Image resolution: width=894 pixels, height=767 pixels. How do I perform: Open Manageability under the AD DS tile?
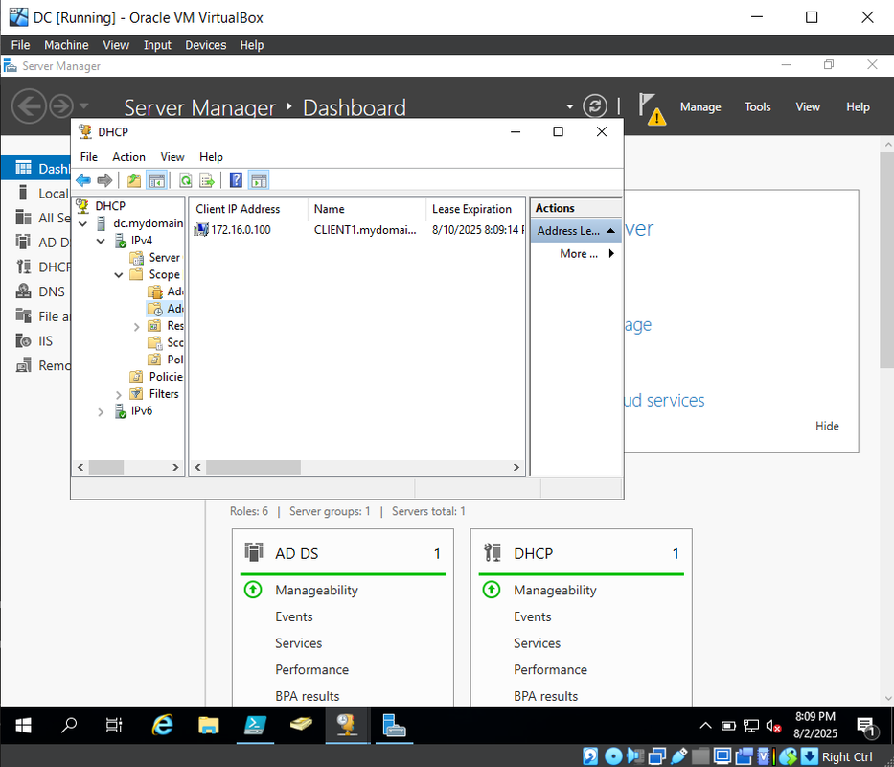pyautogui.click(x=316, y=590)
